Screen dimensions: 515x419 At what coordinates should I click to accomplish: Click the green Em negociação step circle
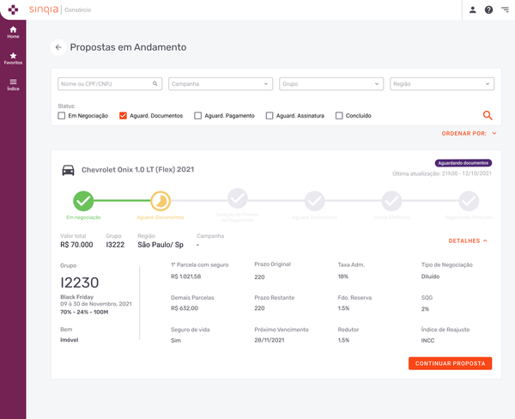click(x=83, y=201)
